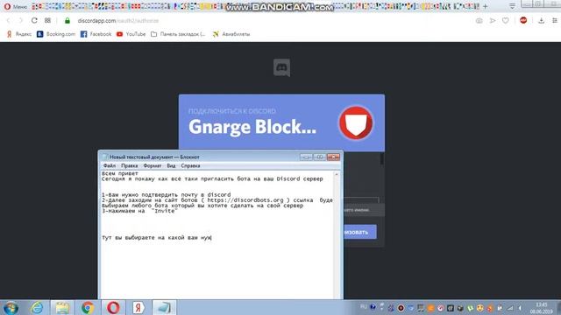The image size is (561, 315).
Task: Click the green padlock security icon
Action: pos(67,21)
